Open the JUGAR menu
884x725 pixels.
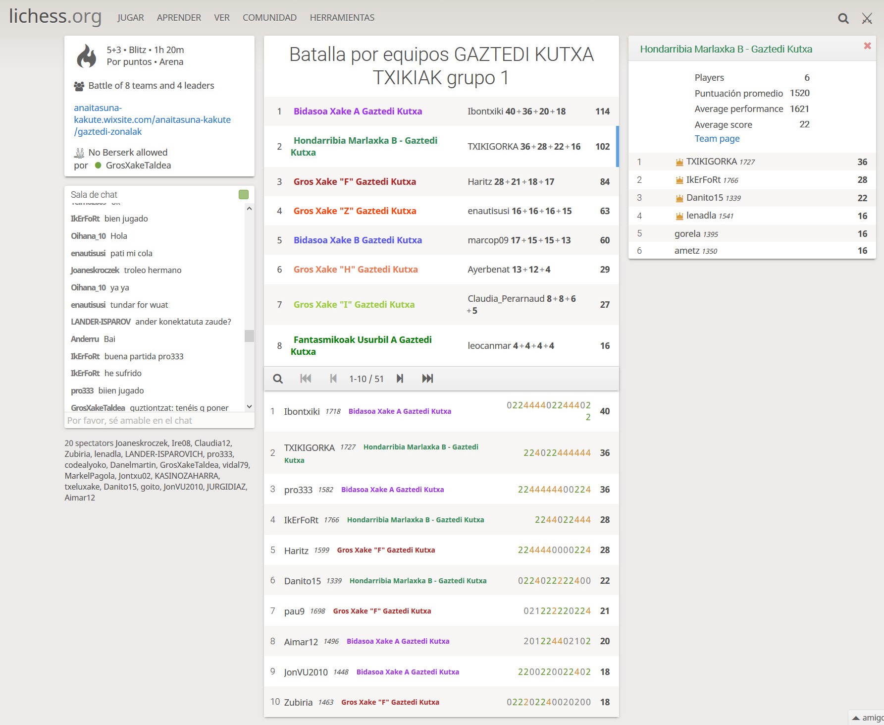tap(130, 18)
